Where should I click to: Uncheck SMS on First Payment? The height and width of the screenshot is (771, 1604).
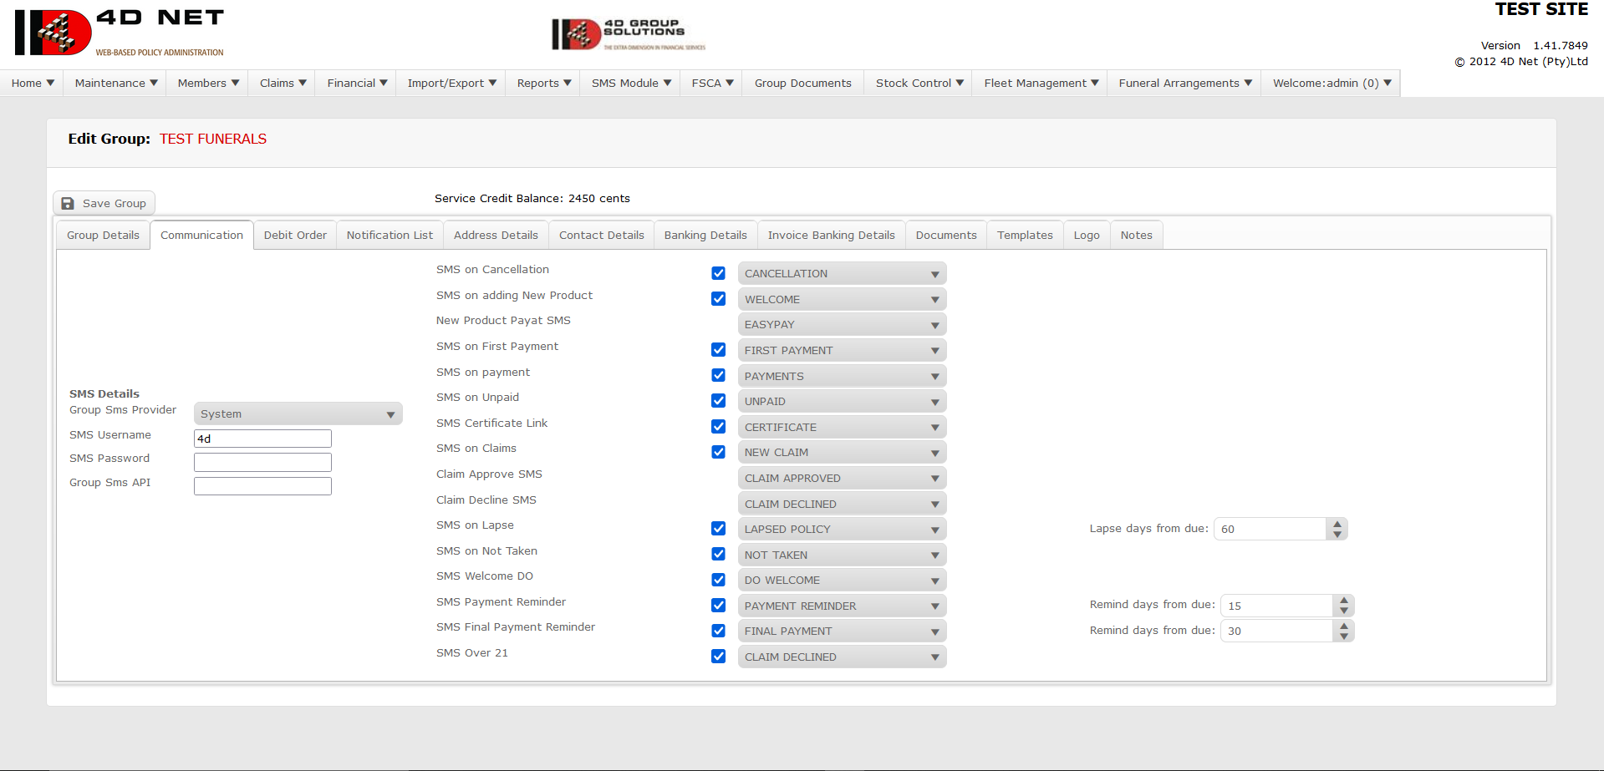tap(718, 350)
